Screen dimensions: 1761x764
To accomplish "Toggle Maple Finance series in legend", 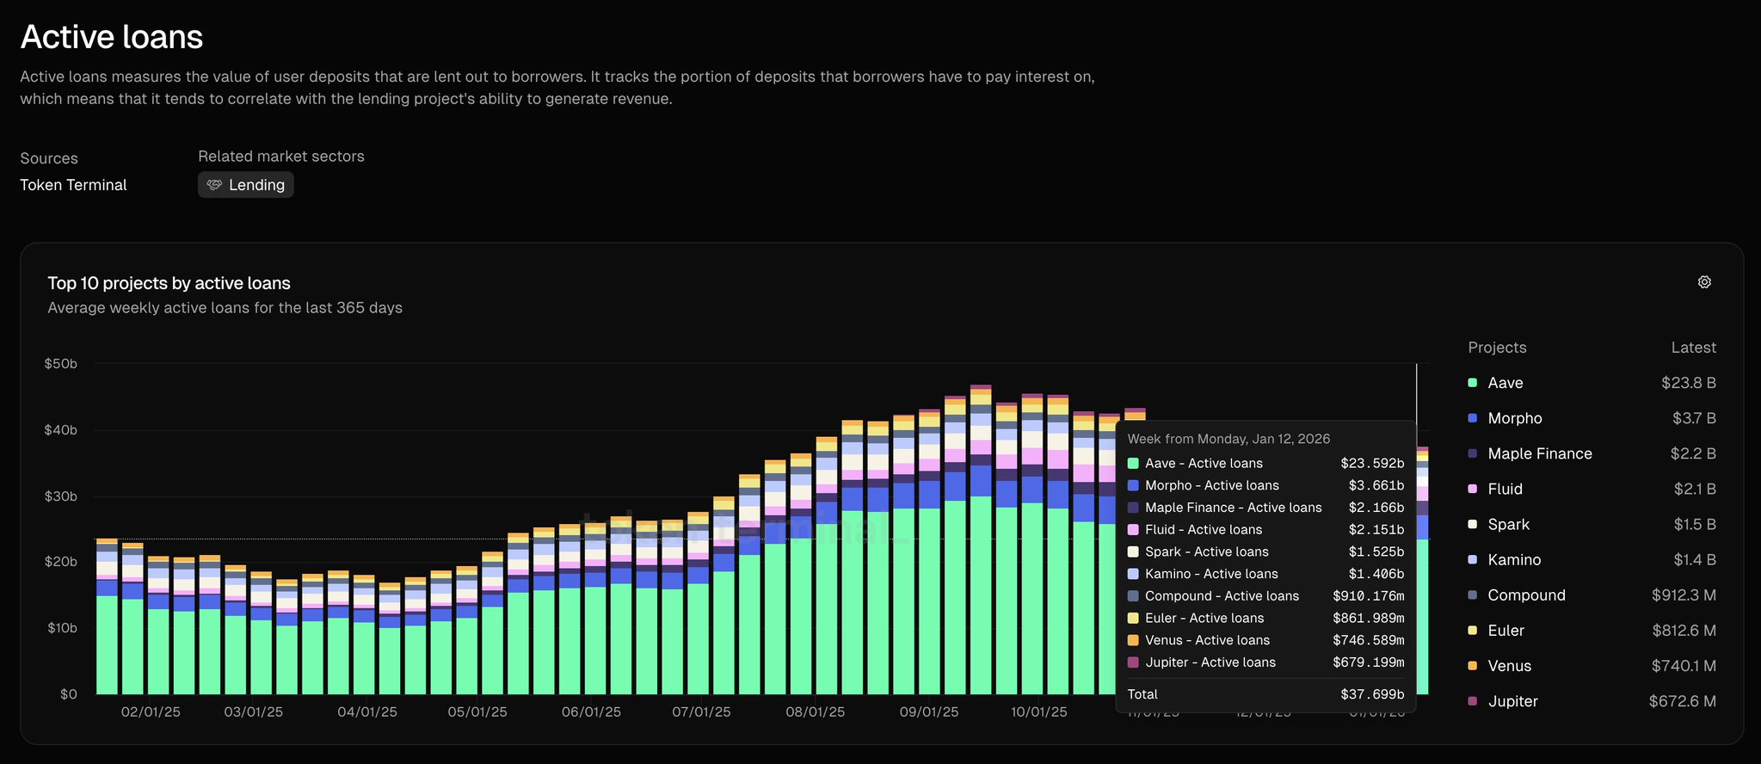I will click(1539, 453).
